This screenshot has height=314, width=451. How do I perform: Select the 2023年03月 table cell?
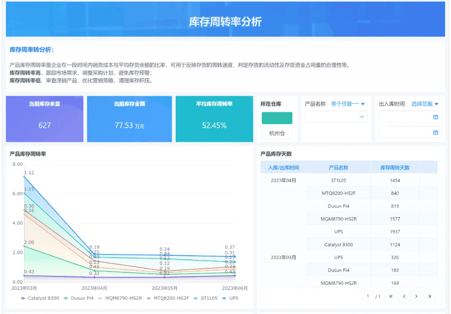coord(283,258)
